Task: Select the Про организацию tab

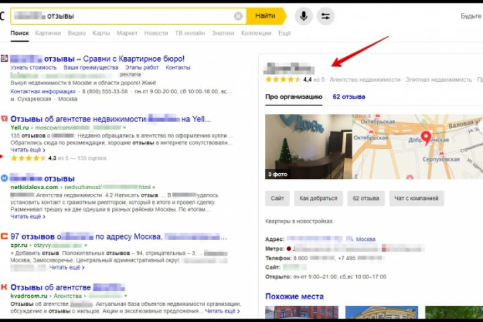Action: point(294,97)
